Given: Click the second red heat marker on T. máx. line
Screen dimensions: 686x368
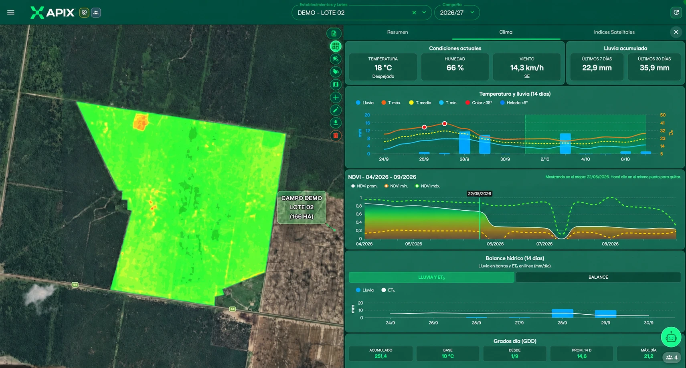Looking at the screenshot, I should tap(444, 124).
